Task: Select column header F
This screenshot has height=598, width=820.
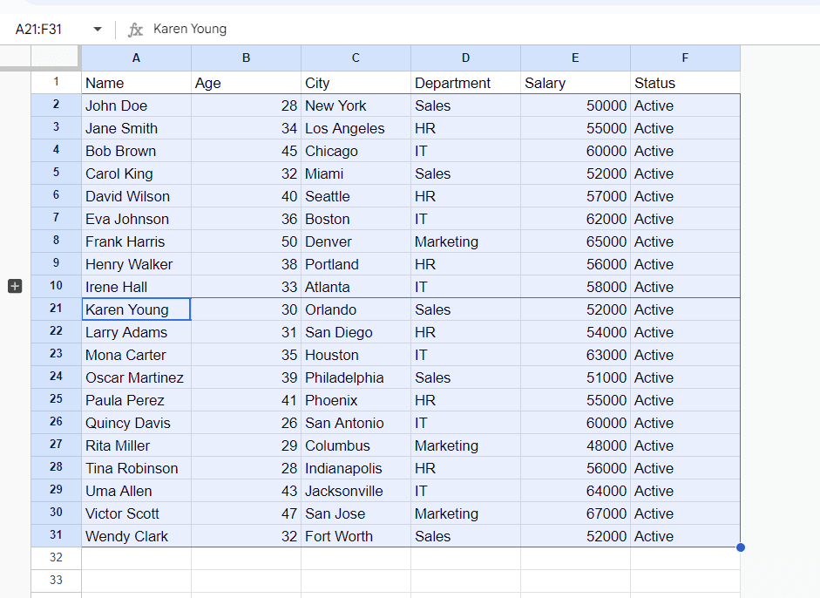Action: point(685,58)
